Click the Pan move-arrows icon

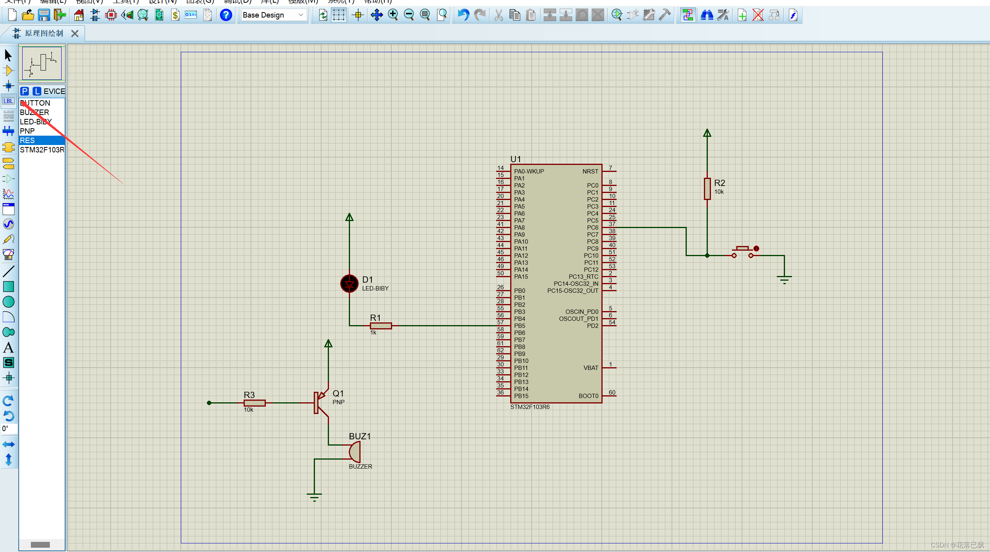point(377,15)
